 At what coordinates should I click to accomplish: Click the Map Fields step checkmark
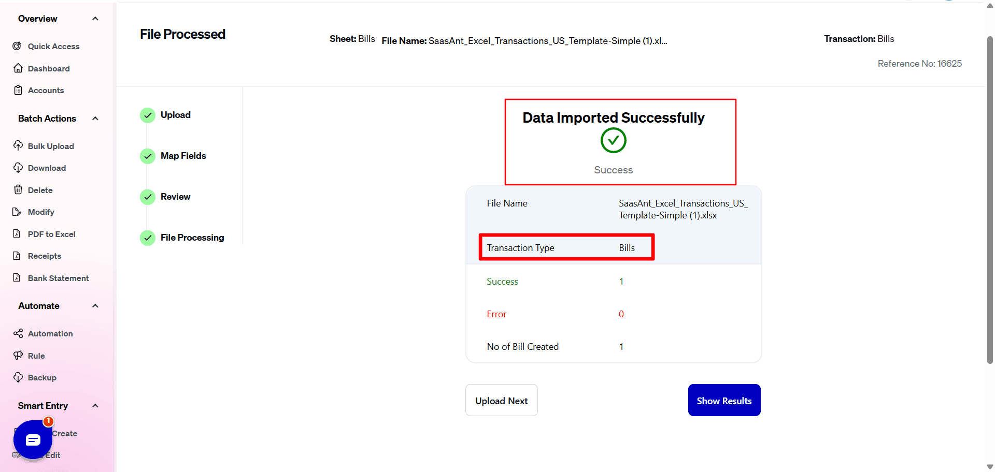click(x=148, y=156)
